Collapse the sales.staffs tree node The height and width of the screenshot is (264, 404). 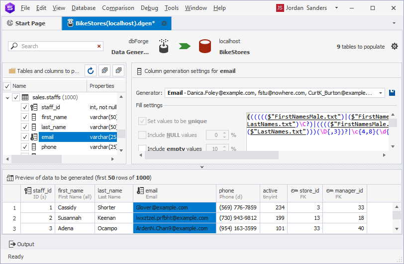[7, 98]
